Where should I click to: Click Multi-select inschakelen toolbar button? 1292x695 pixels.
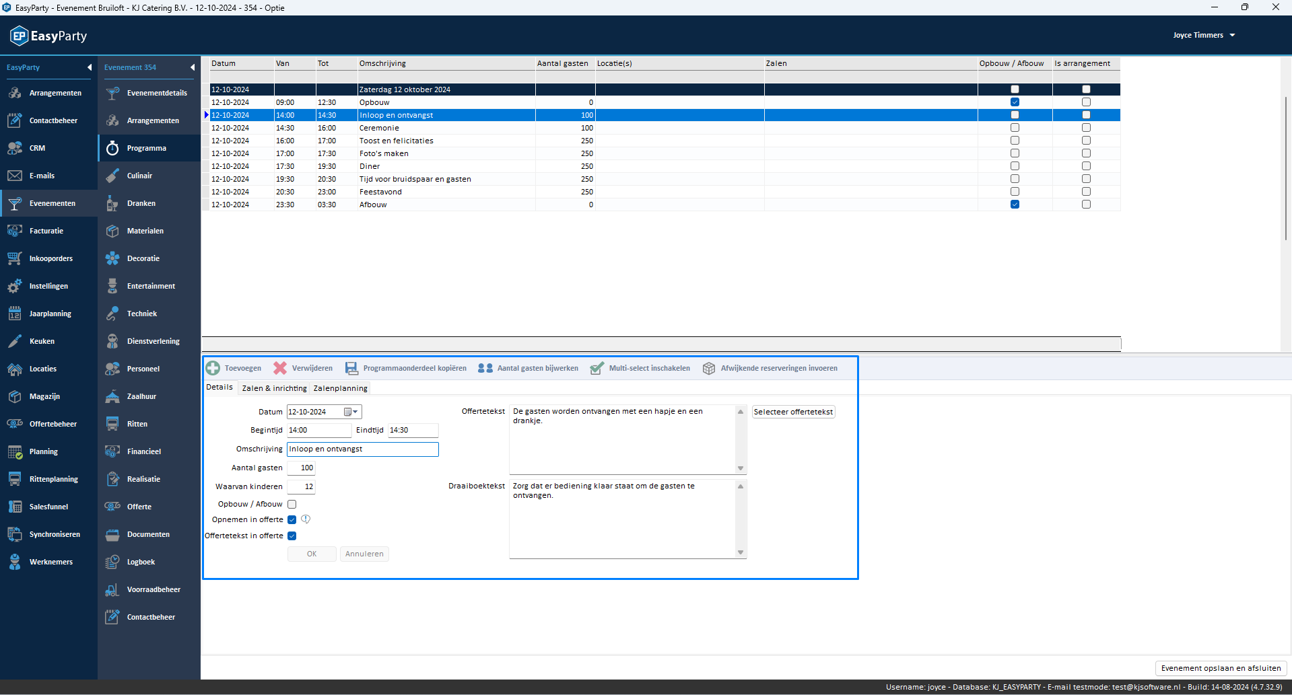pyautogui.click(x=640, y=368)
